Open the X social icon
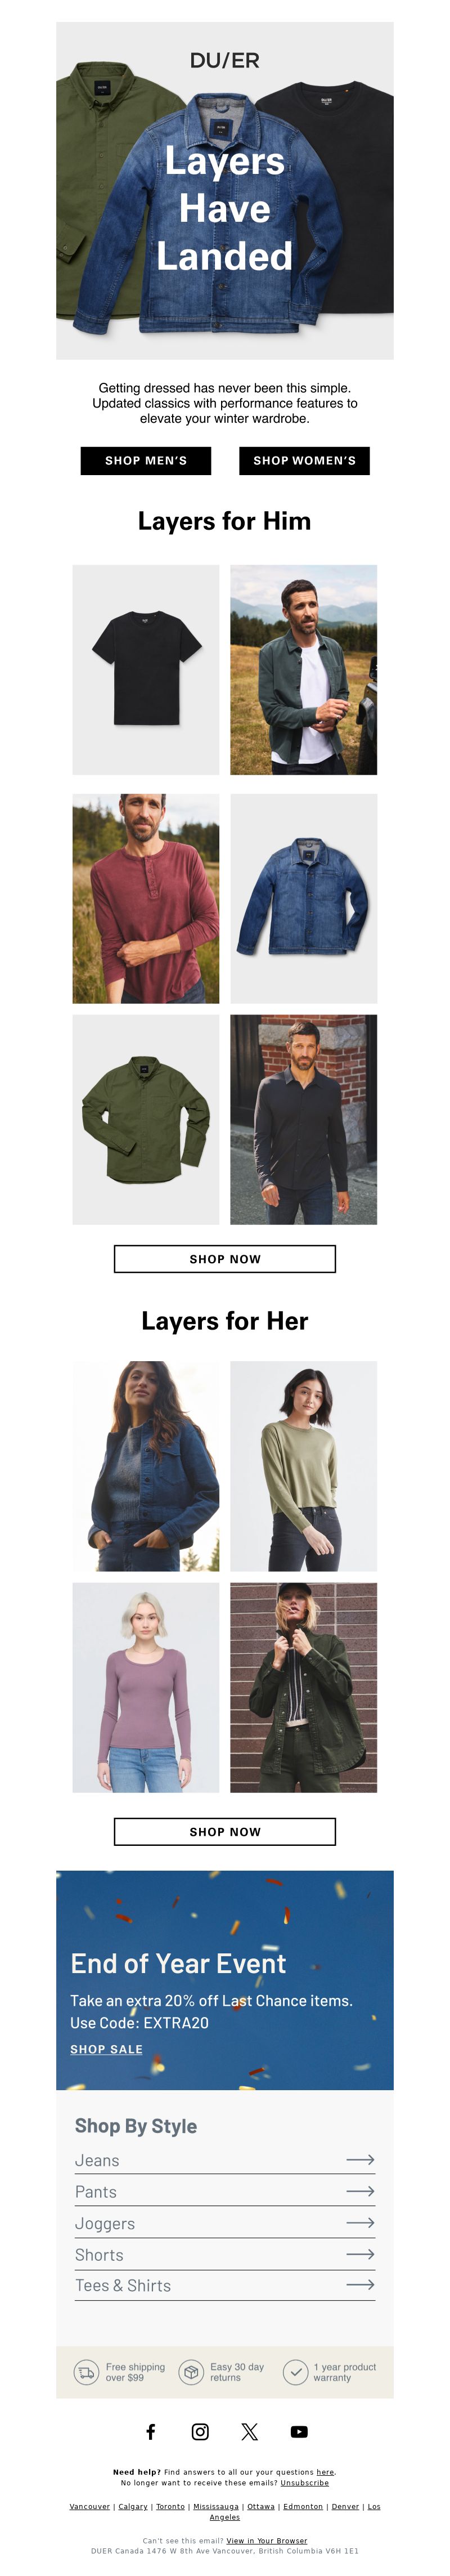This screenshot has height=2576, width=450. [x=249, y=2431]
